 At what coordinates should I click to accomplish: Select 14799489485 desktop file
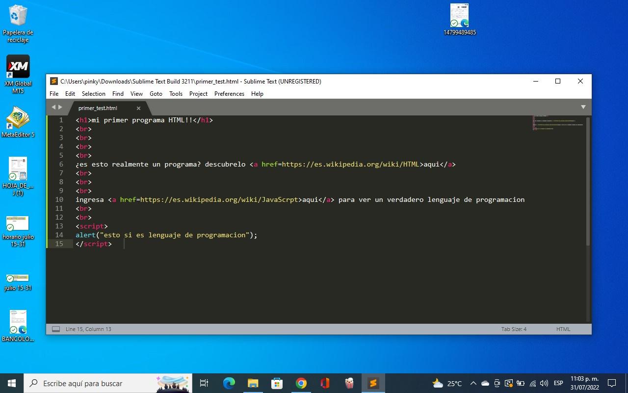coord(460,20)
